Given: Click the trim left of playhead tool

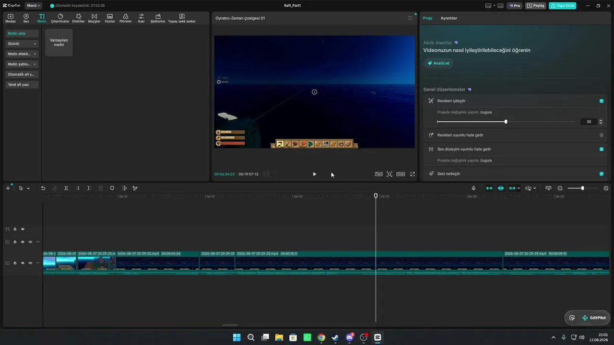Looking at the screenshot, I should (78, 188).
